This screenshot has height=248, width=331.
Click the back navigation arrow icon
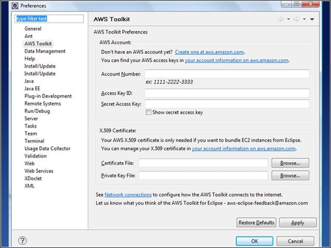pos(281,19)
